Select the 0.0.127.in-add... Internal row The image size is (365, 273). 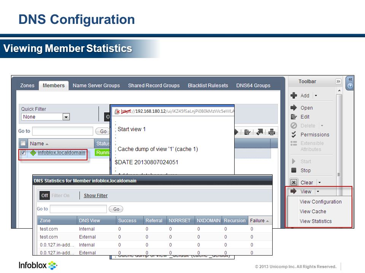tap(155, 245)
